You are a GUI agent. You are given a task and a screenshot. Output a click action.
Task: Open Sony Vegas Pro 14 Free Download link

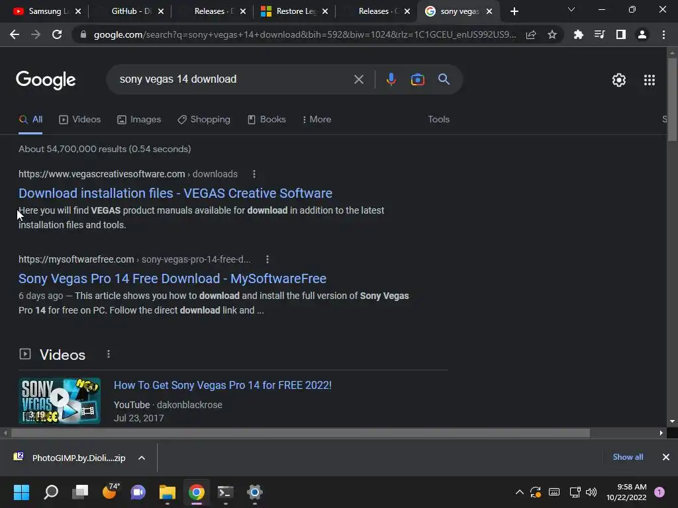click(172, 278)
